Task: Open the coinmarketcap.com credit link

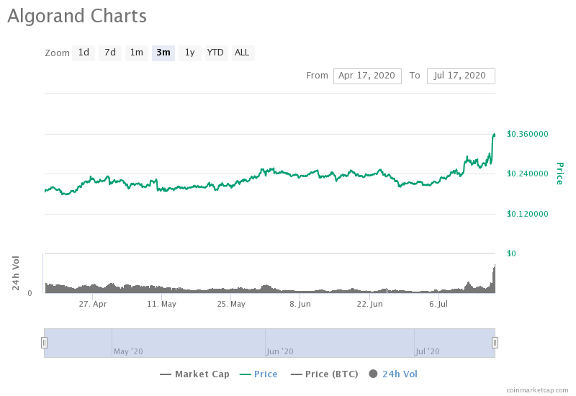Action: click(537, 390)
